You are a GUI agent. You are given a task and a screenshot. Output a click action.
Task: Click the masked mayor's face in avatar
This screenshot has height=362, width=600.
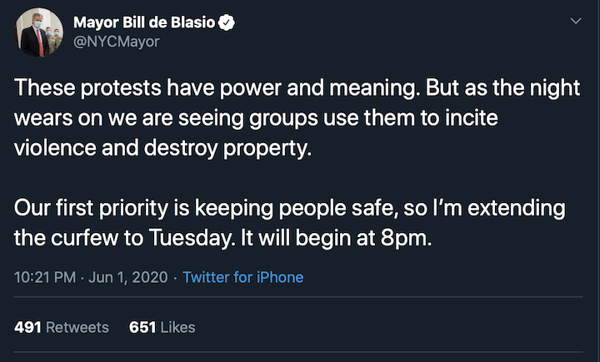pos(37,22)
